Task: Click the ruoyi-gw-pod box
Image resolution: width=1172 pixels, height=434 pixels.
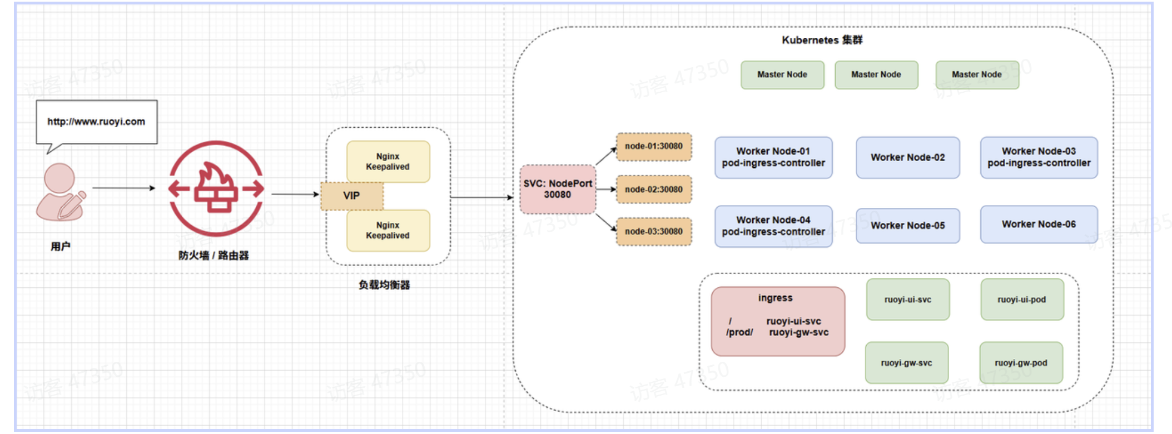Action: (1021, 363)
